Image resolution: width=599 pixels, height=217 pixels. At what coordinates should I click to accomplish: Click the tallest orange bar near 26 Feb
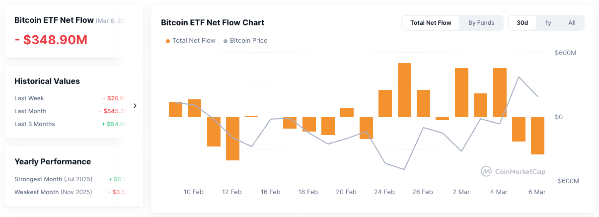404,90
